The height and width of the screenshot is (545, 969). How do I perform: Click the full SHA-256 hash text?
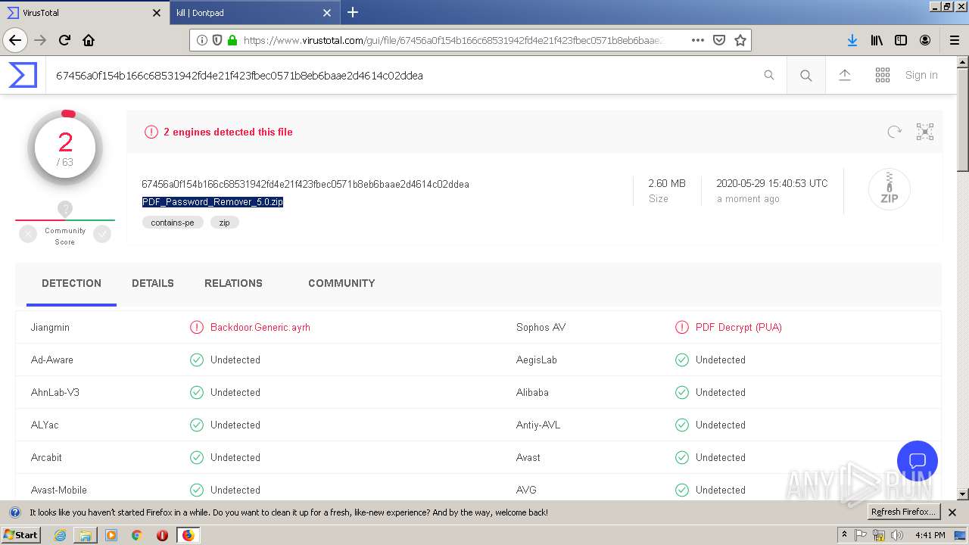pos(305,184)
